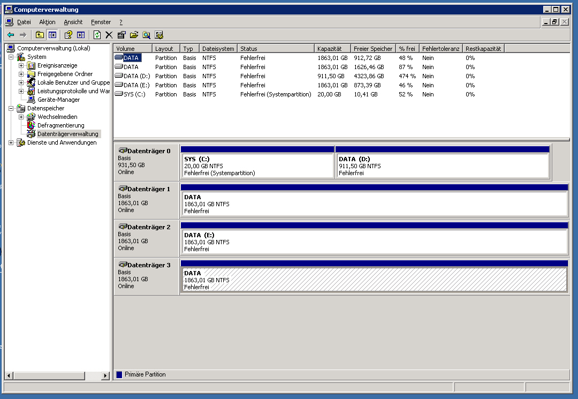
Task: Select the SYS (C:) partition on Datenträger 0
Action: tap(257, 166)
